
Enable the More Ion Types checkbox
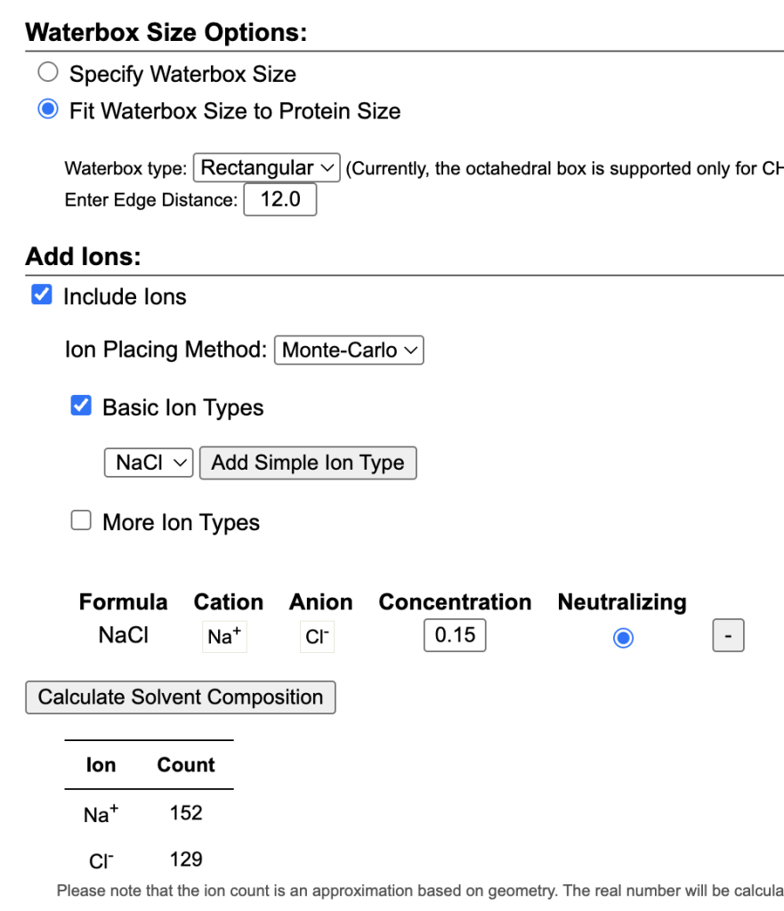81,521
